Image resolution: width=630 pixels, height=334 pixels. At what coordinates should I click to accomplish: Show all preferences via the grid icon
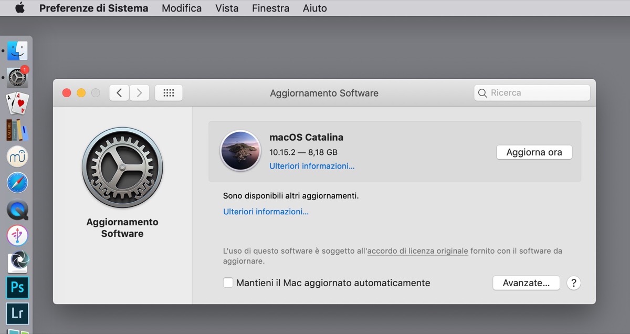tap(168, 92)
